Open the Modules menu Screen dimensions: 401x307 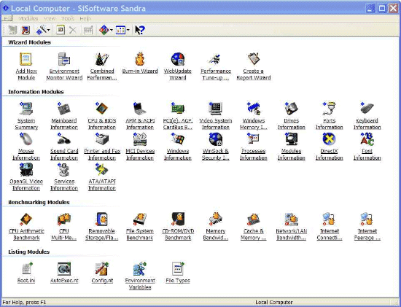[x=28, y=18]
